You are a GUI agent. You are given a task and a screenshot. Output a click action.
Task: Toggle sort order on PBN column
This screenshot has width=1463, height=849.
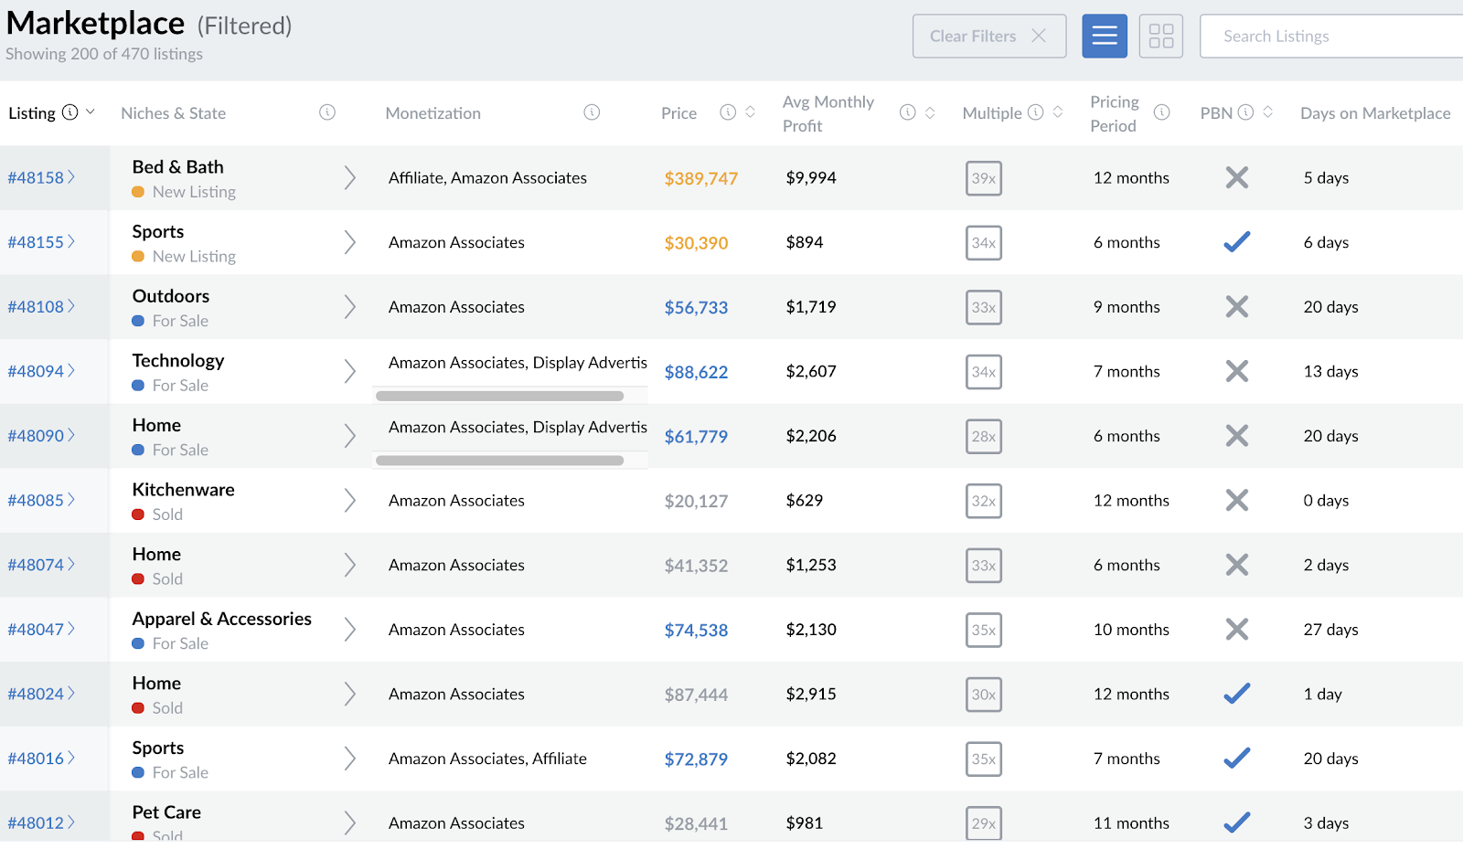pos(1267,112)
